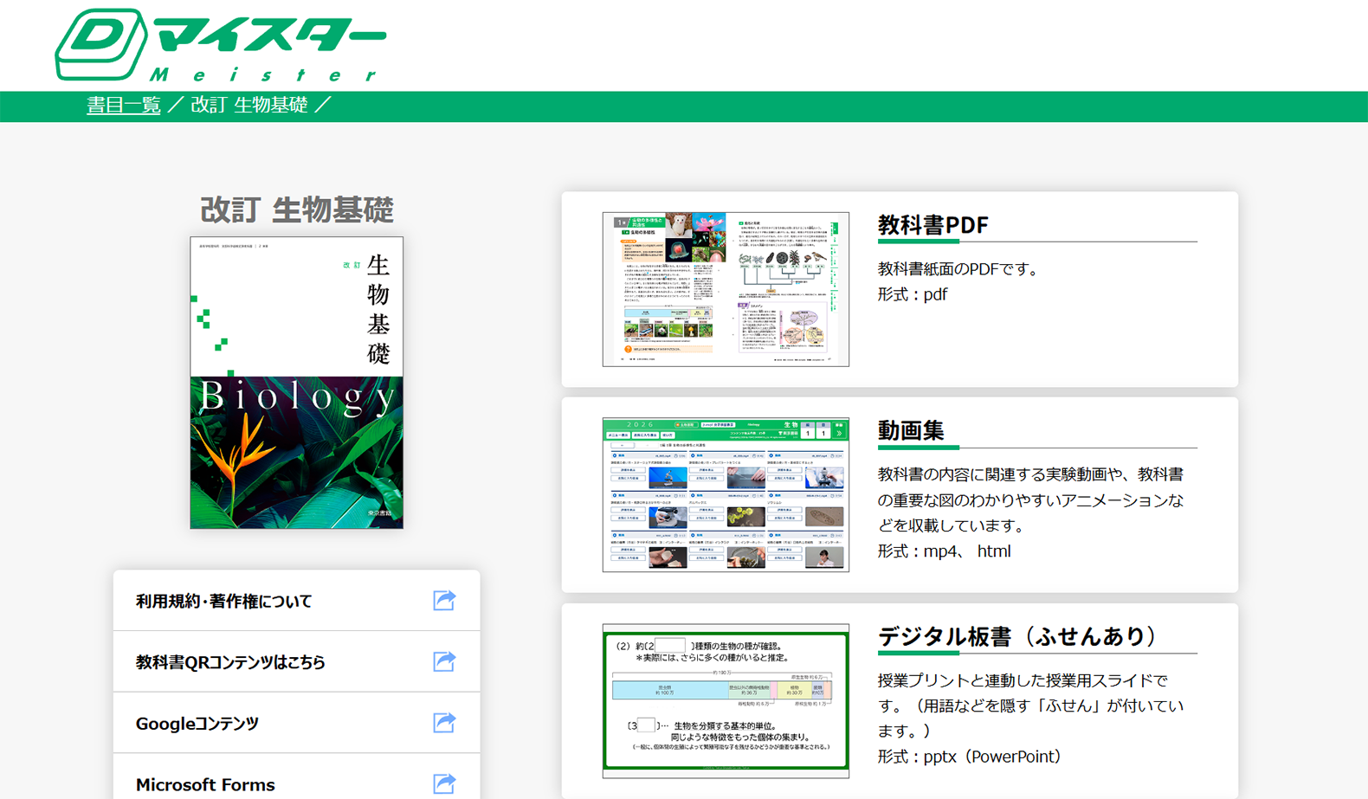
Task: Click the 教科書PDF heading
Action: (x=932, y=225)
